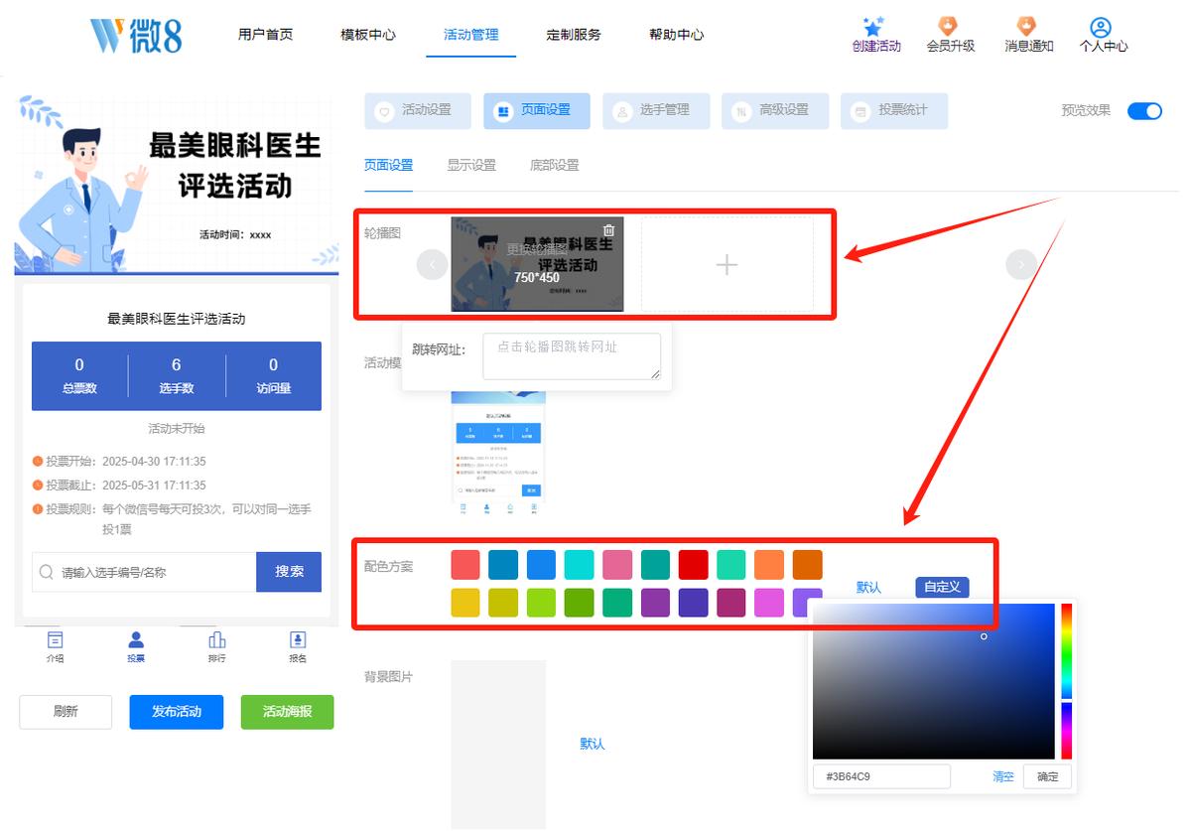Open 用户首页 menu
This screenshot has width=1191, height=831.
pos(265,34)
